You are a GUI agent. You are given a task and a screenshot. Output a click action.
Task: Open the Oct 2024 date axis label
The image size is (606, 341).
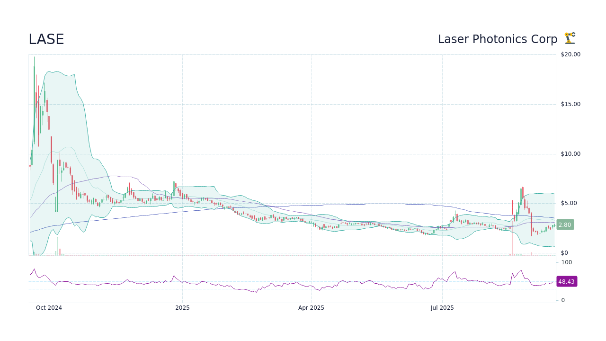point(49,307)
